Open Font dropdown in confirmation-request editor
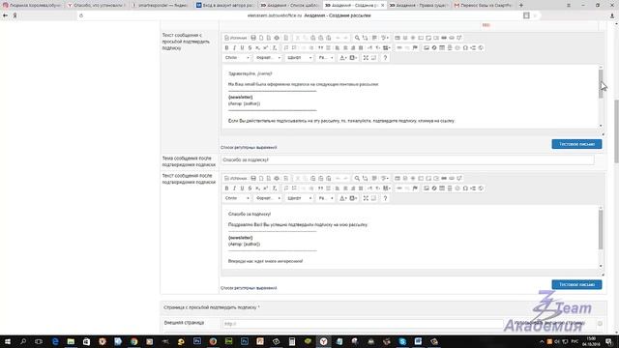619x348 pixels. (299, 58)
